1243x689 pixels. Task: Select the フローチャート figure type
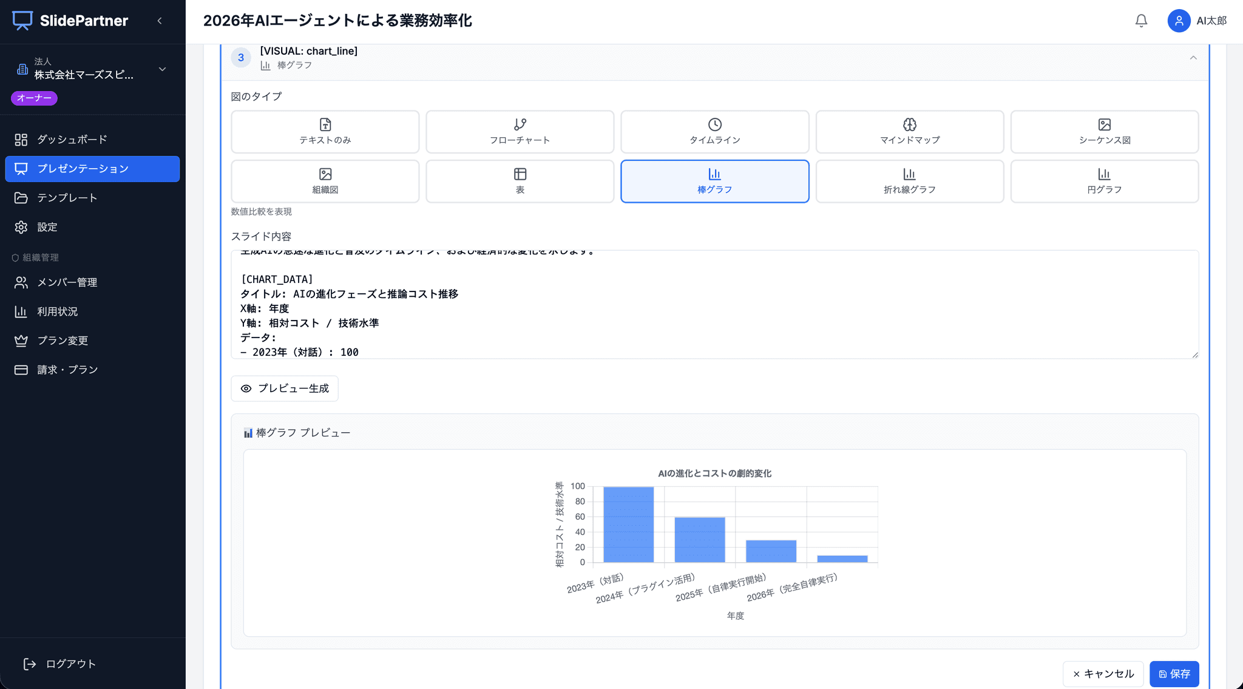coord(520,131)
